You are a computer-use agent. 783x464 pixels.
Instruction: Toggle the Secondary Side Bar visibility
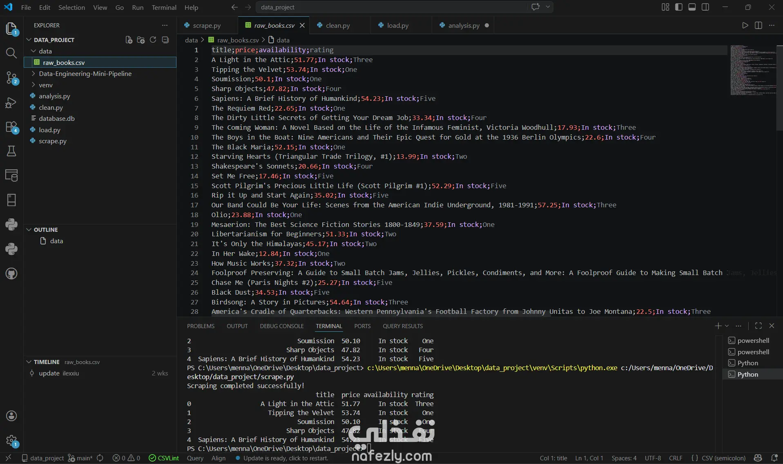(x=705, y=7)
